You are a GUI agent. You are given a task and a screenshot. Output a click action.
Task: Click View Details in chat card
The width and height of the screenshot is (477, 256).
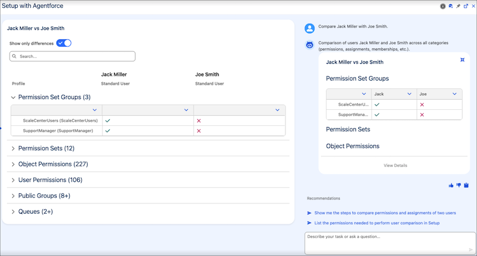[395, 165]
